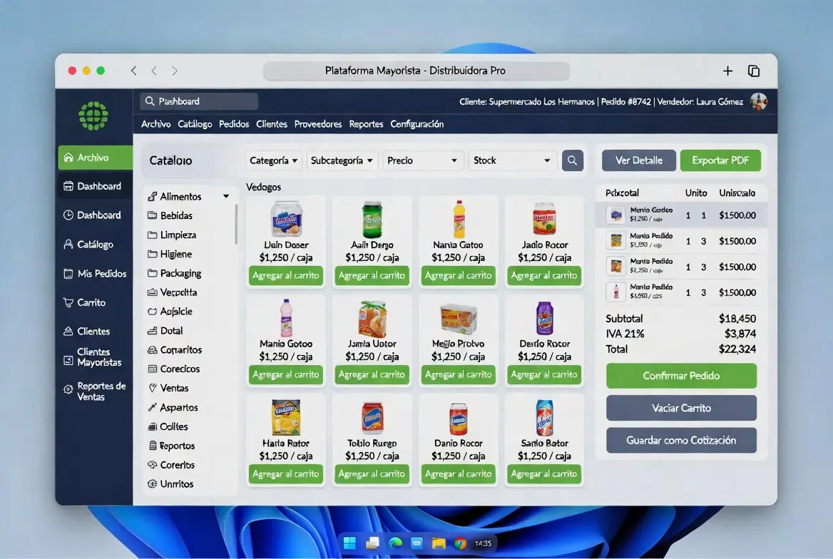Click the search magnifier beside the Stock filter
The image size is (833, 559).
pos(572,160)
